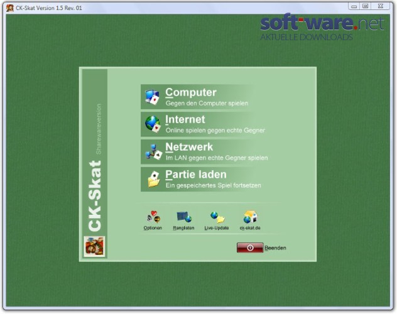Click 'Im LAN gegen echte Gegner spielen' text
The width and height of the screenshot is (397, 314).
point(217,158)
